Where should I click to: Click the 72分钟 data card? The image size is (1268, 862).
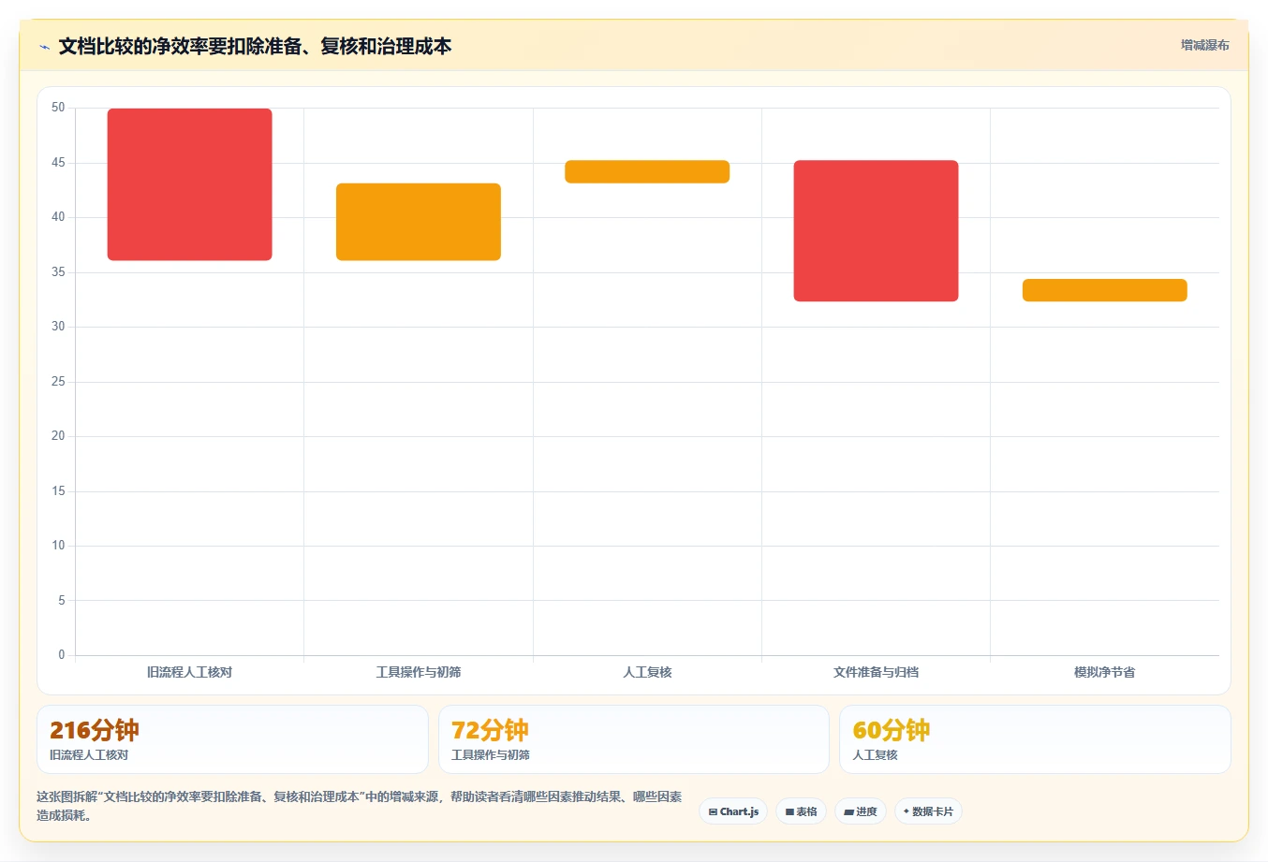634,739
